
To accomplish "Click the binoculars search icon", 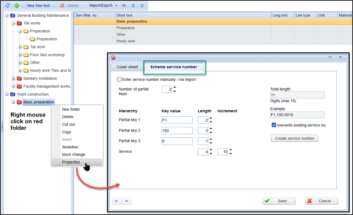I will tap(124, 5).
